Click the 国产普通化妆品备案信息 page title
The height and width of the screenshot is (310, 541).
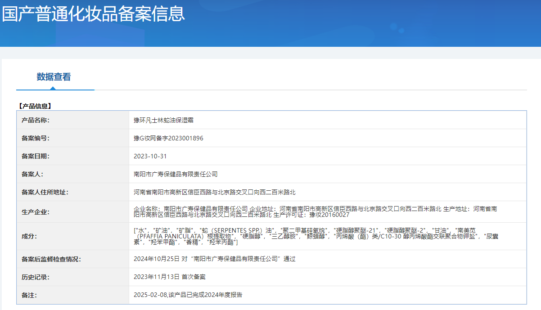tap(93, 13)
